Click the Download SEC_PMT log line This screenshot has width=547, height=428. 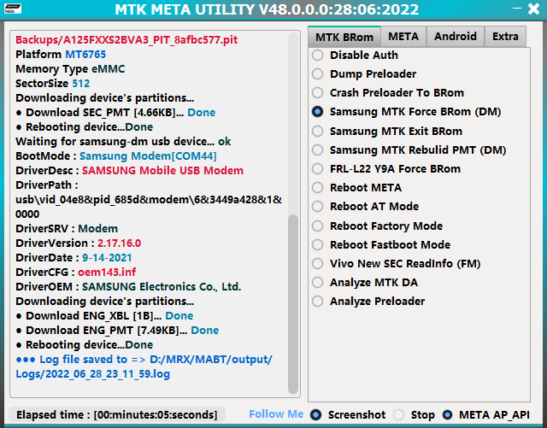tap(115, 112)
